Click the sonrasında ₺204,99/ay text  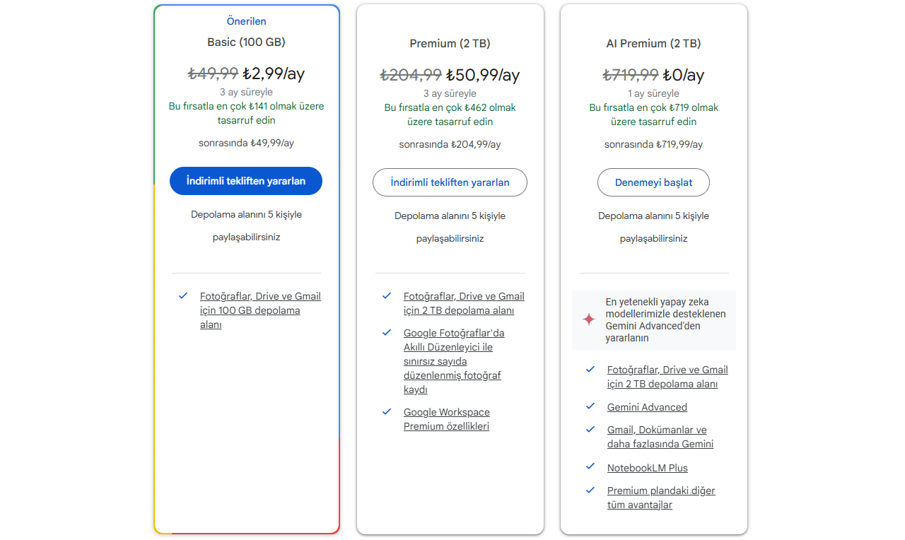click(450, 144)
